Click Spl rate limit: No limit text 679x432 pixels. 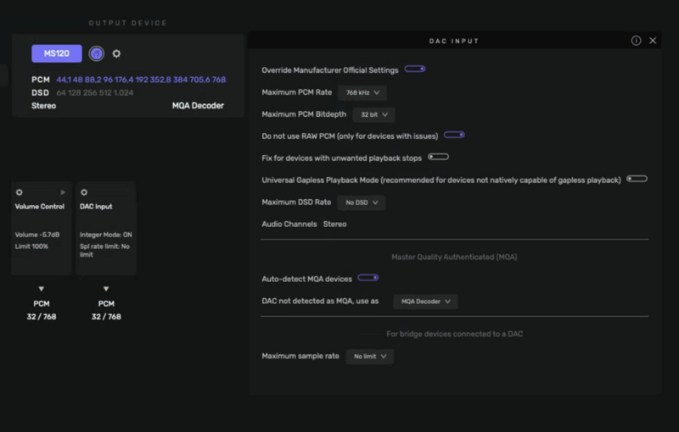(x=104, y=251)
